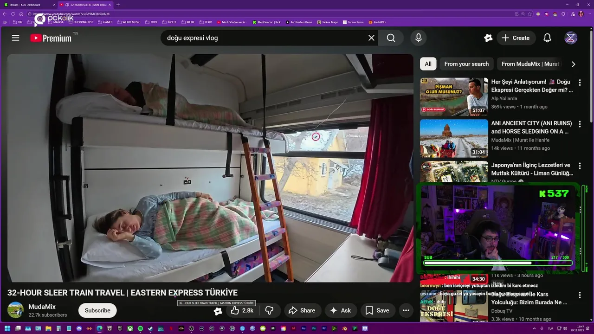Open ANI ANCIENT CITY 31:04 thumbnail
The width and height of the screenshot is (594, 334).
[454, 138]
